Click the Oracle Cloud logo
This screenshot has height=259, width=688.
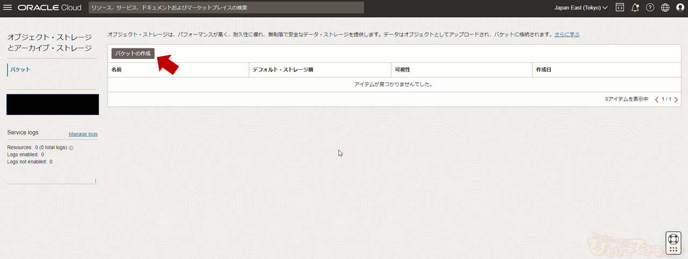pos(49,8)
